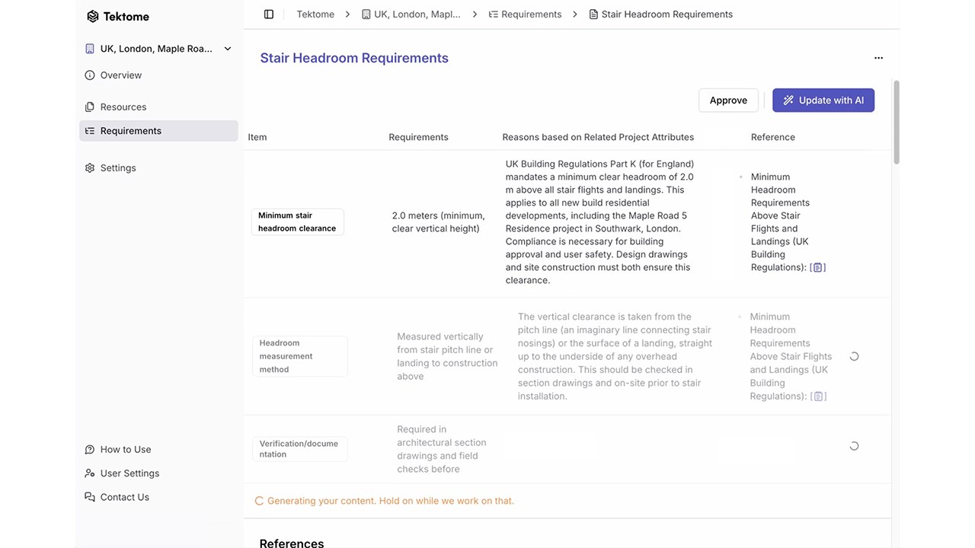Click the Update with AI button
The height and width of the screenshot is (548, 975).
pos(823,100)
